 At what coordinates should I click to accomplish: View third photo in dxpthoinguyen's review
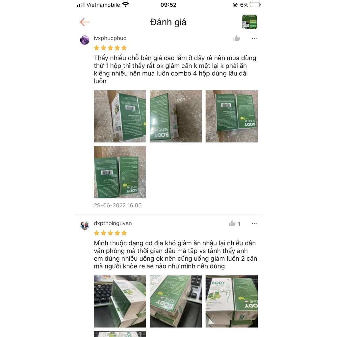[x=232, y=301]
